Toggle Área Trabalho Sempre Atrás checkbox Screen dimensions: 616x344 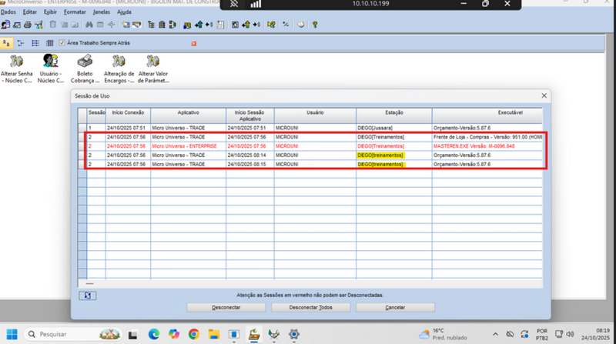(x=62, y=42)
